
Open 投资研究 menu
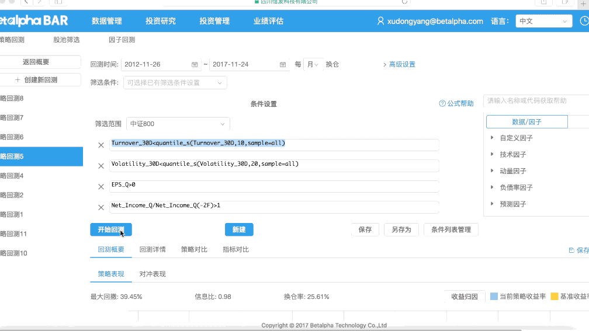click(x=160, y=21)
